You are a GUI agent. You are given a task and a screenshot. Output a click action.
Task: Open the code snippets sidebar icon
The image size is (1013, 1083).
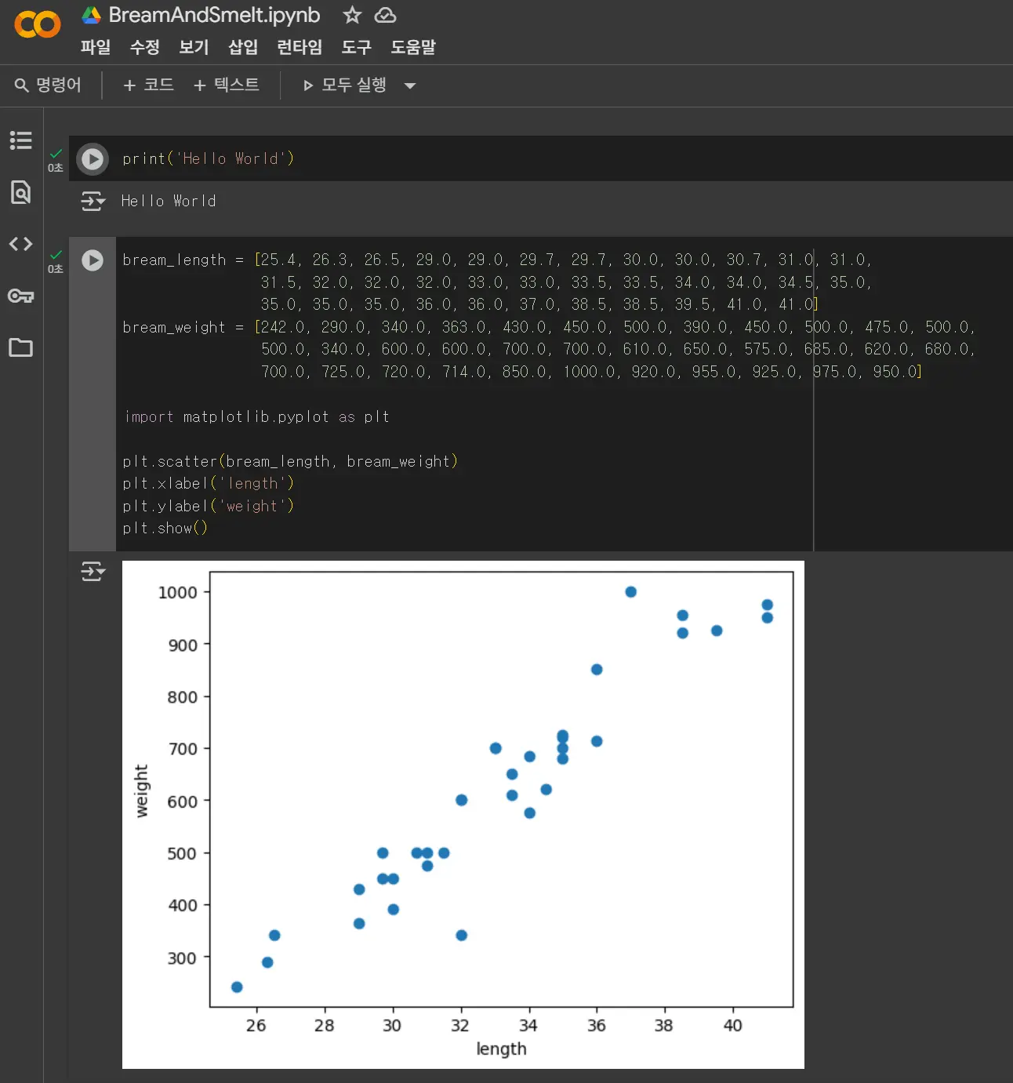[x=20, y=244]
